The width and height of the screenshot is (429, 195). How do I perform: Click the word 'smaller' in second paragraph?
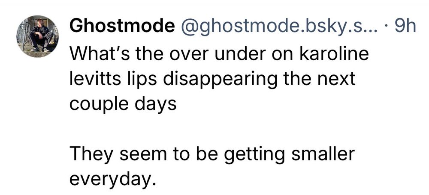pyautogui.click(x=323, y=154)
